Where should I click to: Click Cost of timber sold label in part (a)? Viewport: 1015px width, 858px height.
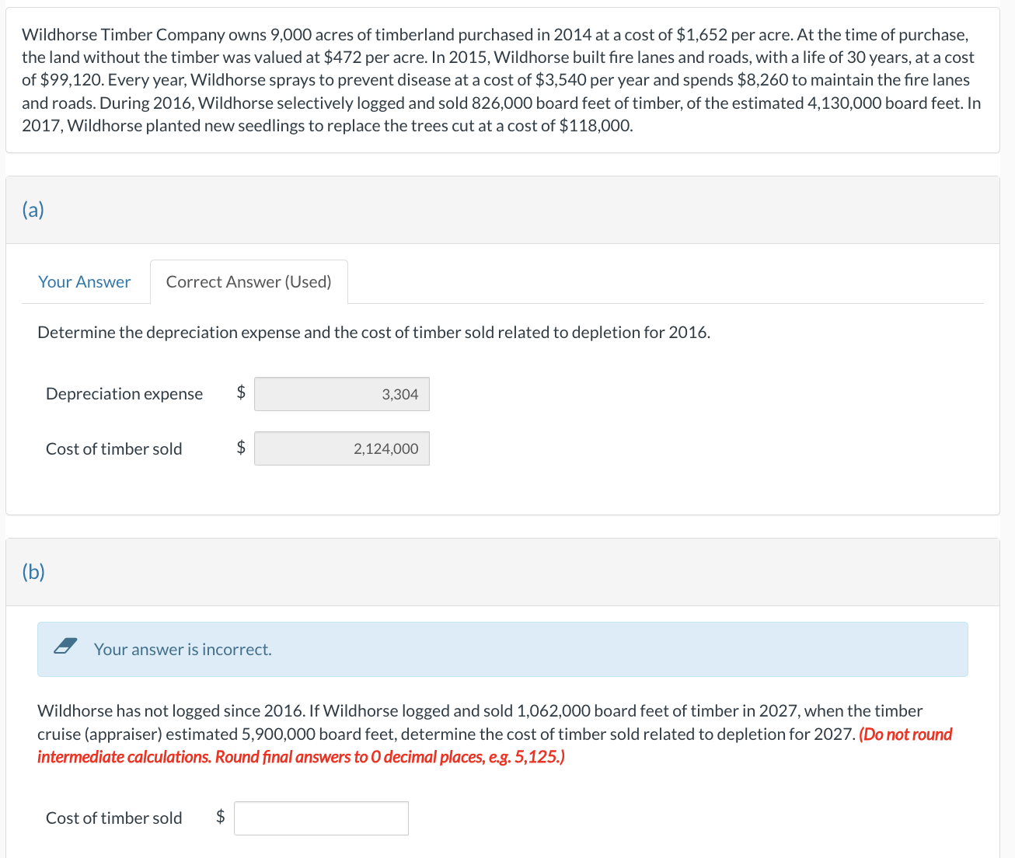(114, 449)
